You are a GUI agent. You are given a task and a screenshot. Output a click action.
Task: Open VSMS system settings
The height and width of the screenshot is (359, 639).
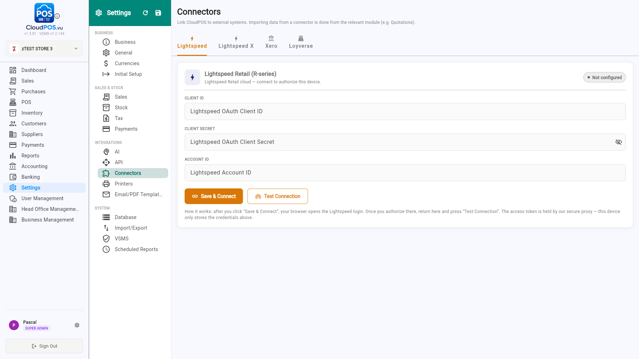click(x=133, y=239)
